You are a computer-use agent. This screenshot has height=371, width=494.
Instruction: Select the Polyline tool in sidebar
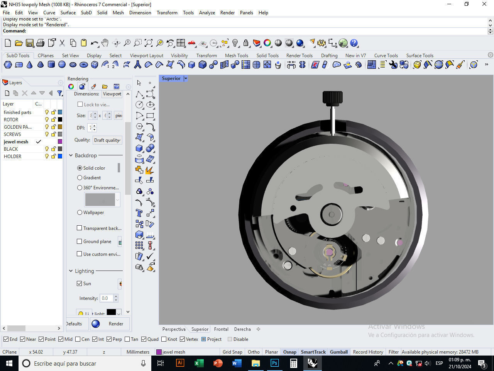point(139,94)
